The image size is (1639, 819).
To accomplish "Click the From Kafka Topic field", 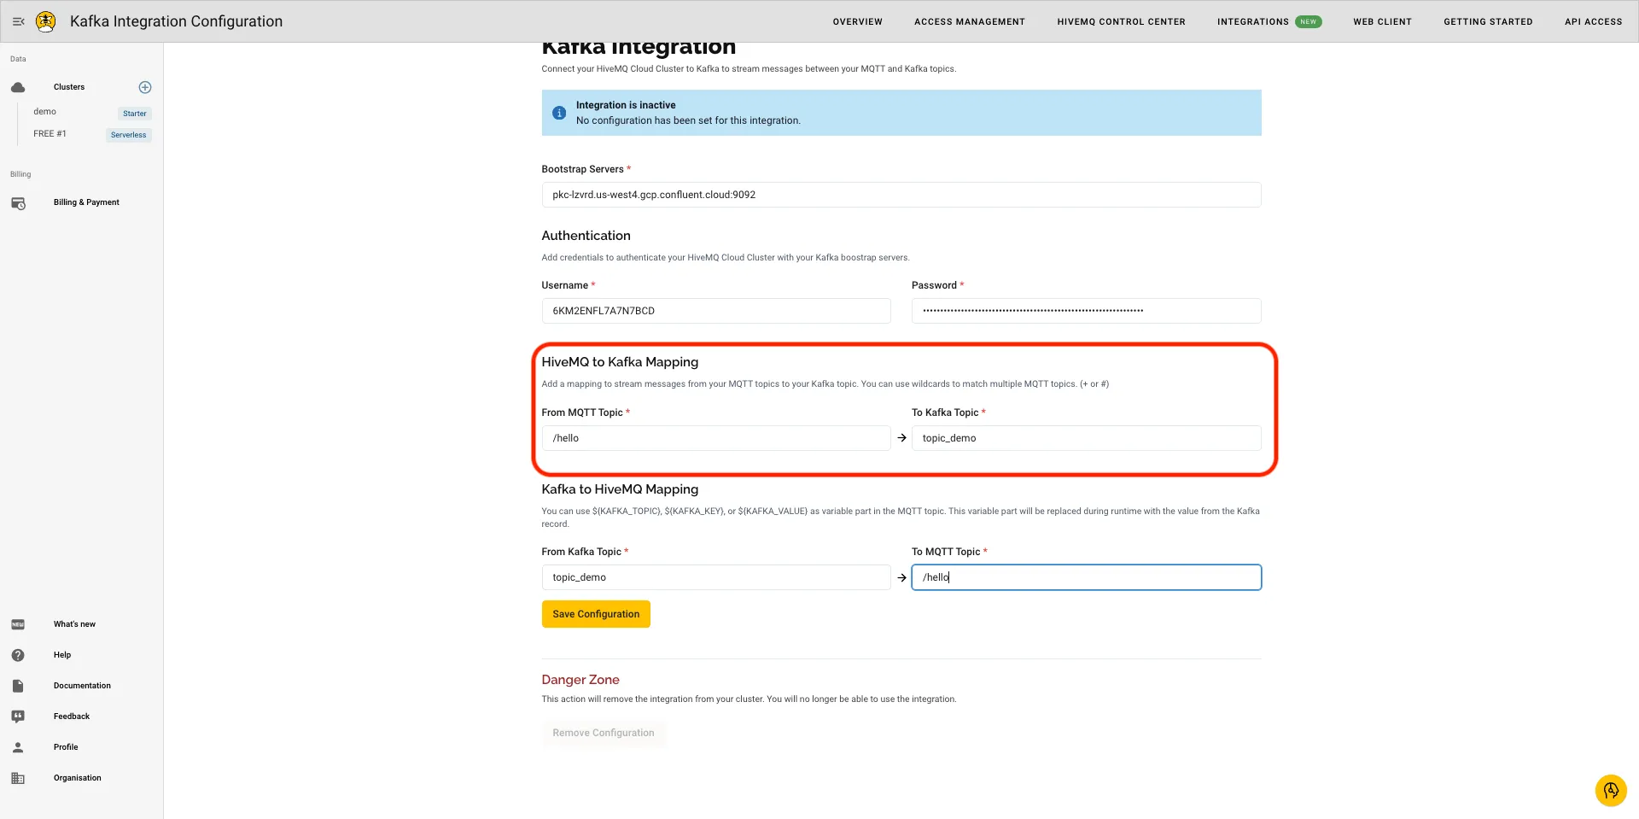I will (x=716, y=577).
